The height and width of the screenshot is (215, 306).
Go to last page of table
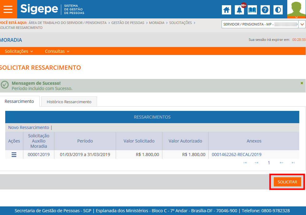coord(293,163)
